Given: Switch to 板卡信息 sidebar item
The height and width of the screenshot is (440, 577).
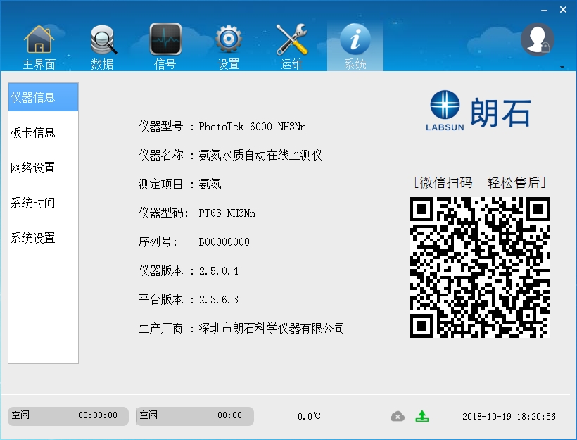Looking at the screenshot, I should (x=43, y=132).
